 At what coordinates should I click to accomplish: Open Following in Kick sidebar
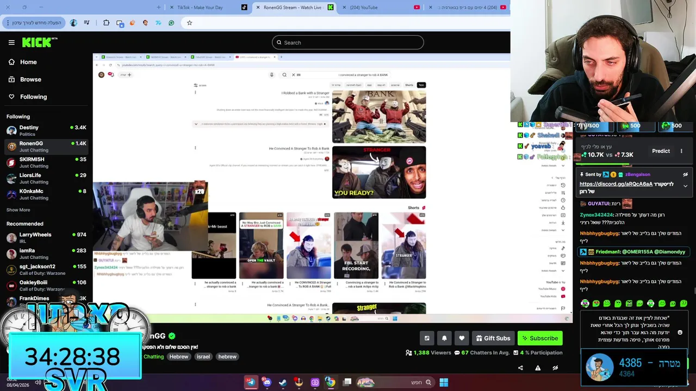point(27,97)
